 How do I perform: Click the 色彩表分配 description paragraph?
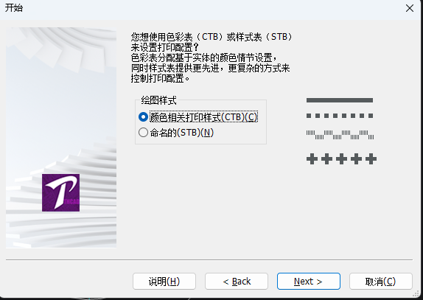click(x=211, y=68)
